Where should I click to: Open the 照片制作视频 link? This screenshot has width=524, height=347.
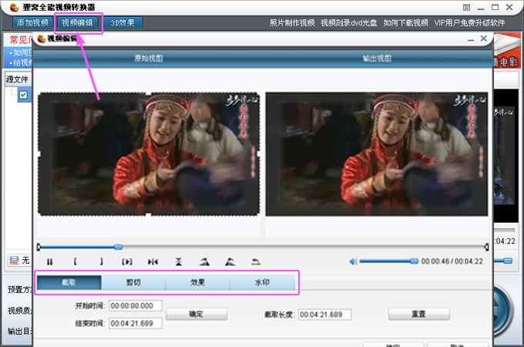click(x=292, y=22)
